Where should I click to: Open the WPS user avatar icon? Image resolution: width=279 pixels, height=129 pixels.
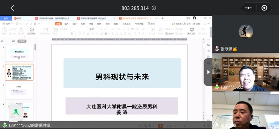(195, 18)
